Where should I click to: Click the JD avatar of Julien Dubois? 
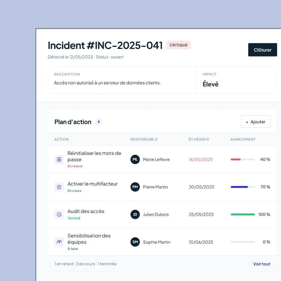[x=135, y=214]
